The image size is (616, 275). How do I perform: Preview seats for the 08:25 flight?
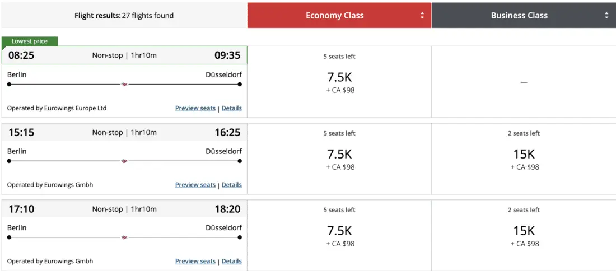pos(195,108)
